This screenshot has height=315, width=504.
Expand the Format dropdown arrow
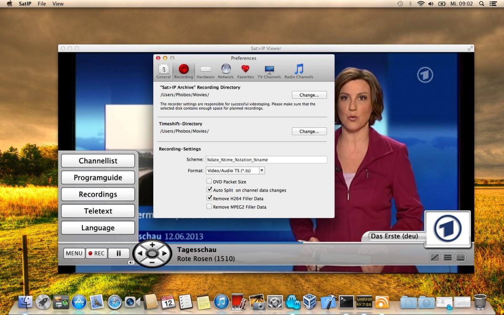tap(262, 171)
